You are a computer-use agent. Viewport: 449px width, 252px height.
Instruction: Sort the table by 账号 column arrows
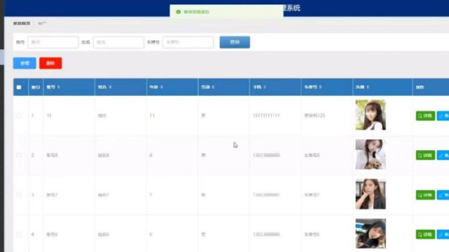pyautogui.click(x=59, y=87)
